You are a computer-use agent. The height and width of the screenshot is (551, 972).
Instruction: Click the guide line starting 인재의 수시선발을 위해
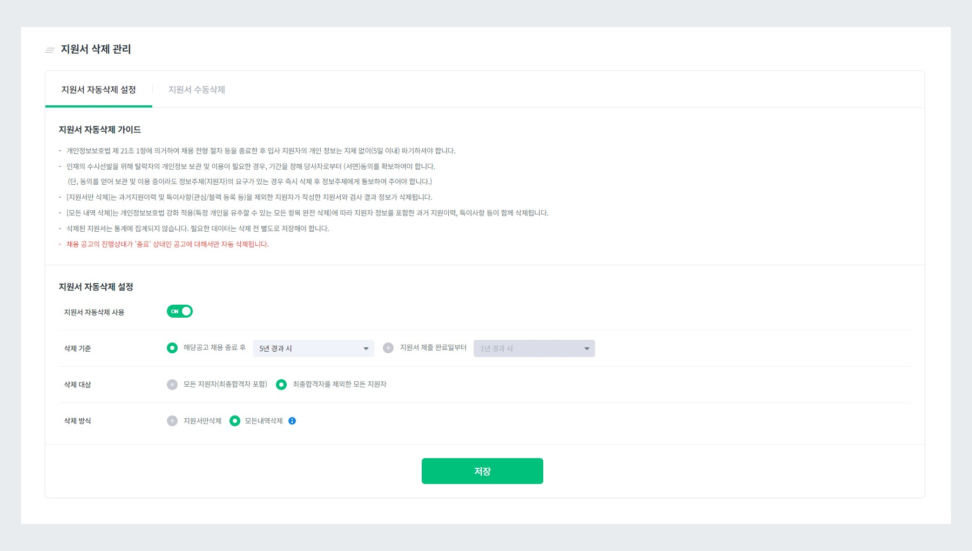(251, 166)
